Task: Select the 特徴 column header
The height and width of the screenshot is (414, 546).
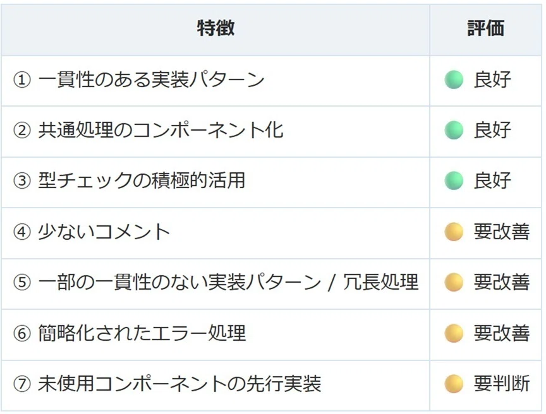Action: tap(215, 28)
